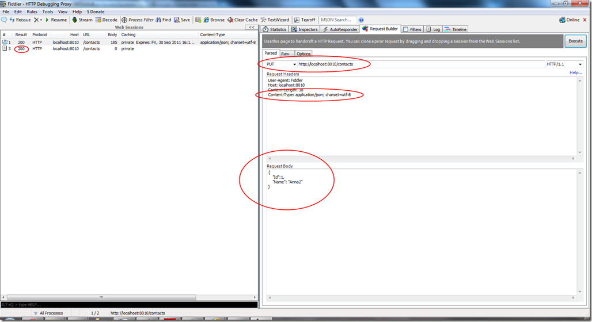Sort sessions by Result column header
Image resolution: width=592 pixels, height=322 pixels.
21,34
